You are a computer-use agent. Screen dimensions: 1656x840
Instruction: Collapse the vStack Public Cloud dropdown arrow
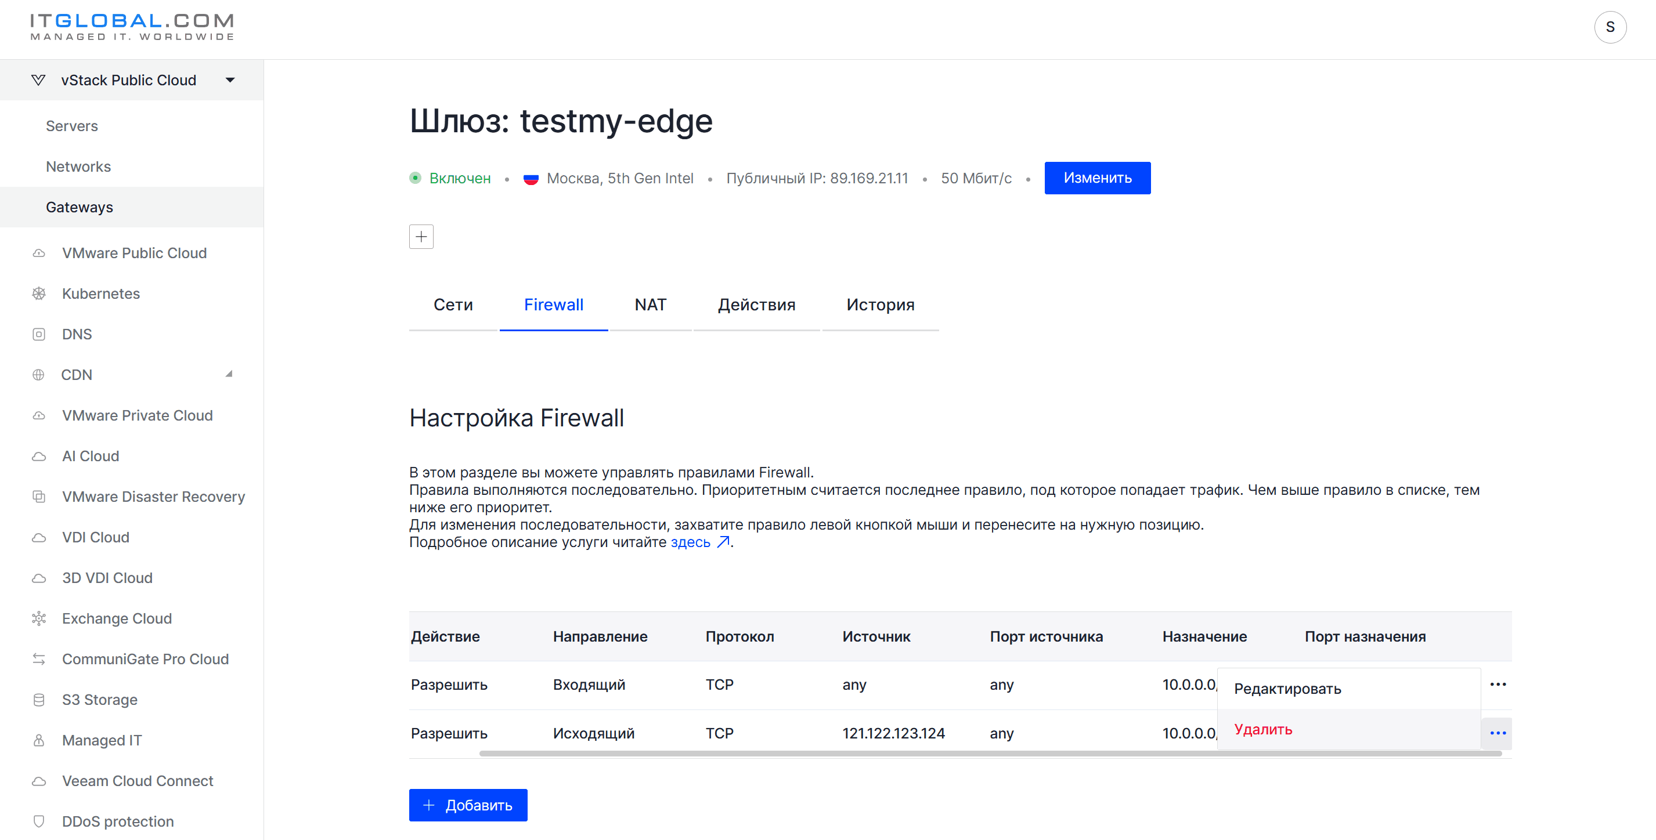tap(230, 80)
